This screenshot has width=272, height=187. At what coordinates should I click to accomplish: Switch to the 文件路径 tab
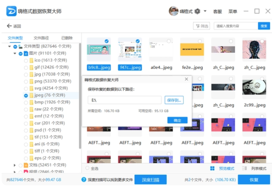[x=41, y=38]
